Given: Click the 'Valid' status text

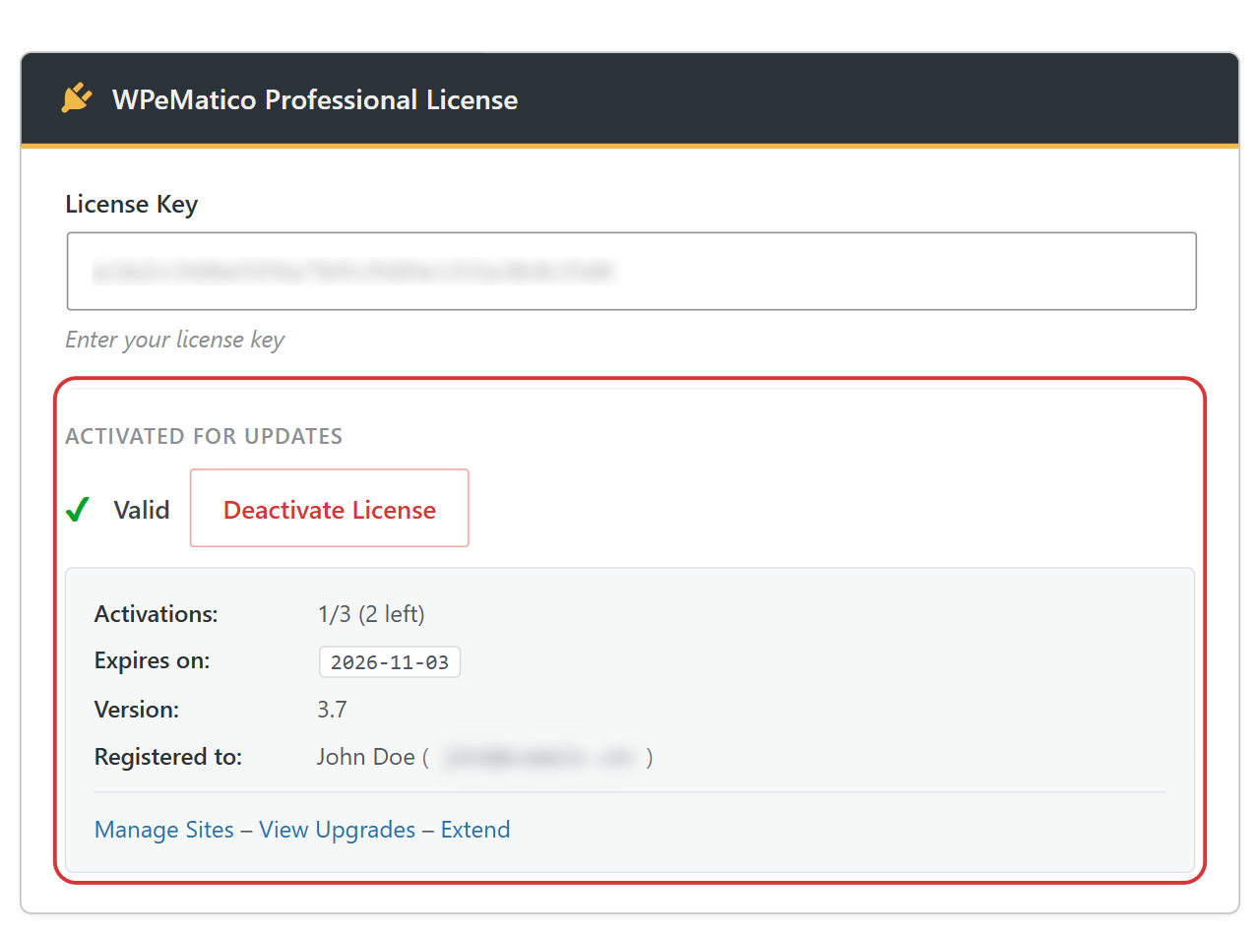Looking at the screenshot, I should pos(142,510).
